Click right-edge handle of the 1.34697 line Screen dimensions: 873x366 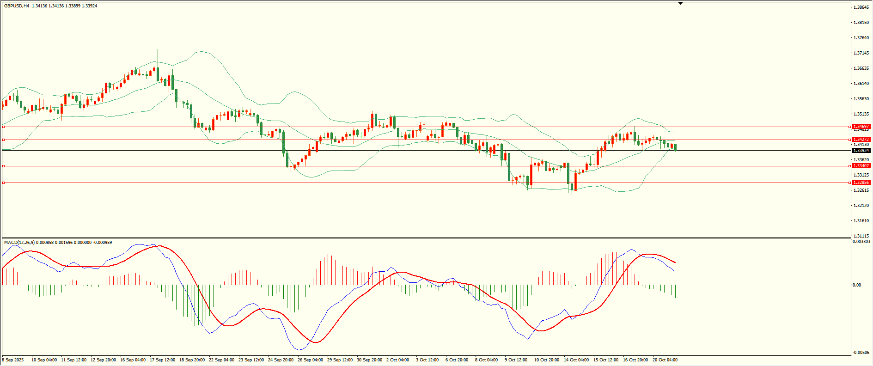(x=850, y=127)
